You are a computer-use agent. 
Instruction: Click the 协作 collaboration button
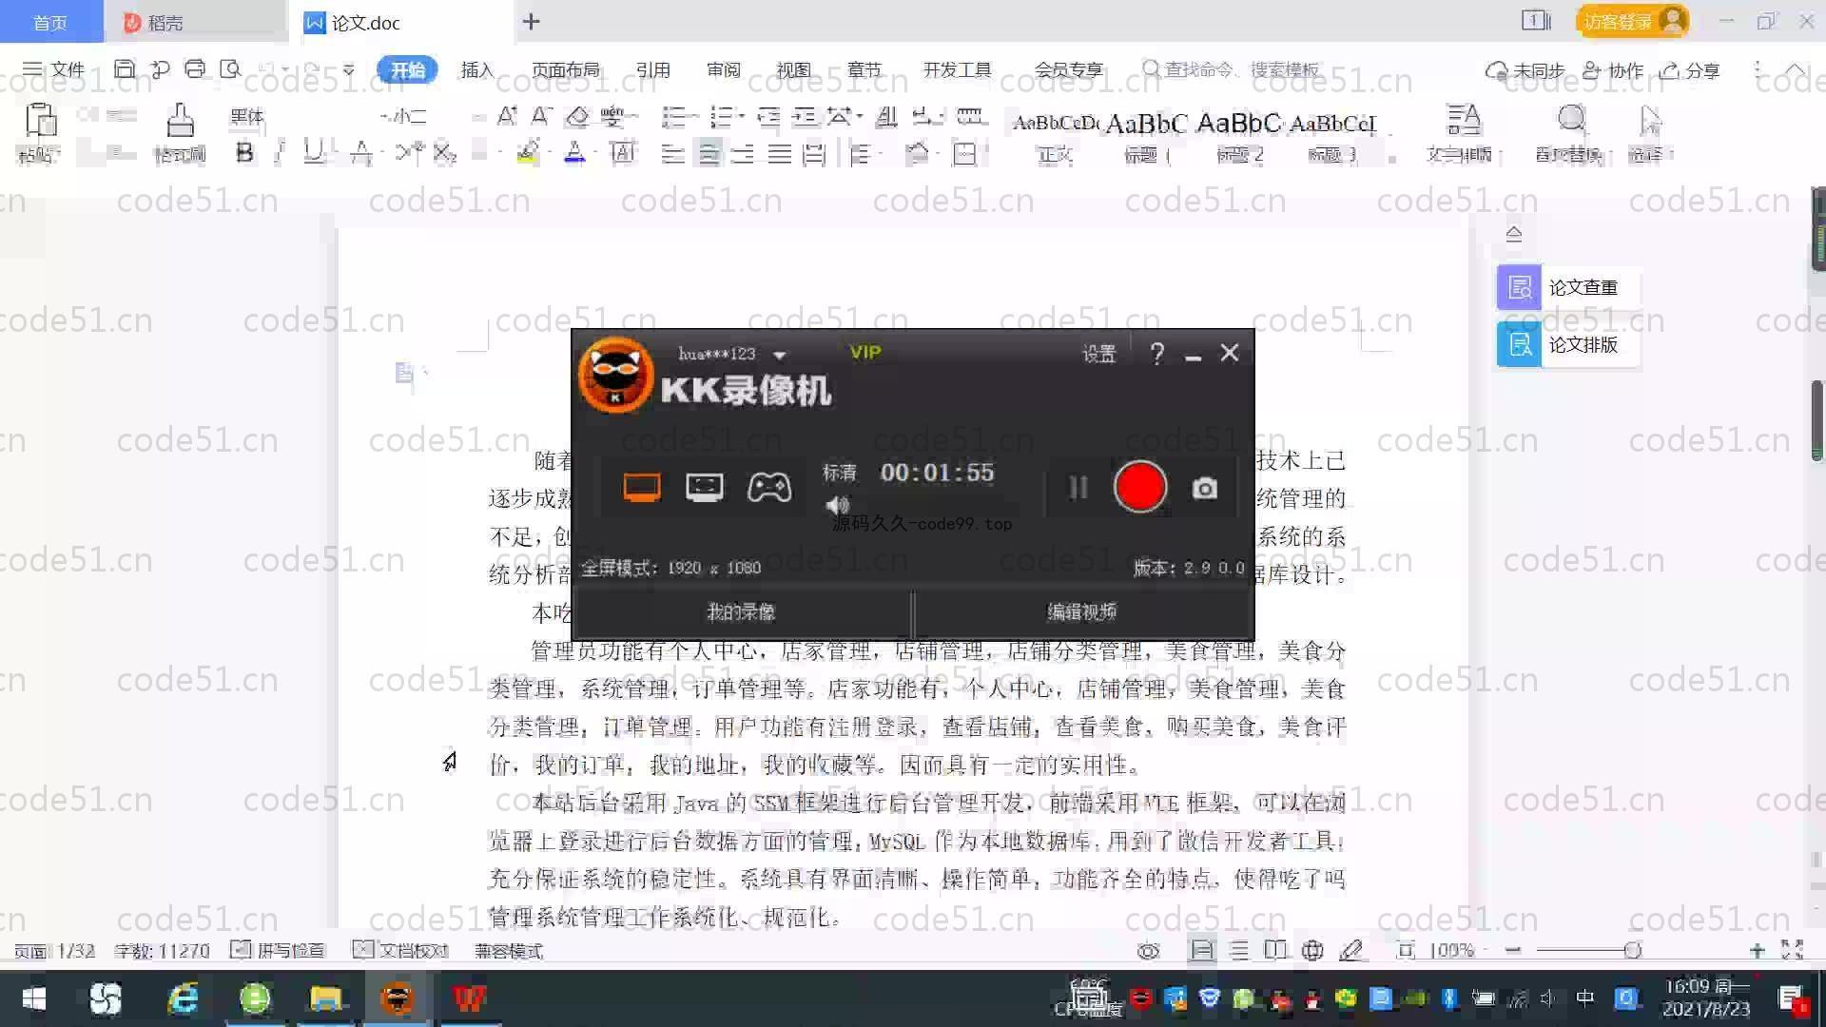tap(1613, 70)
